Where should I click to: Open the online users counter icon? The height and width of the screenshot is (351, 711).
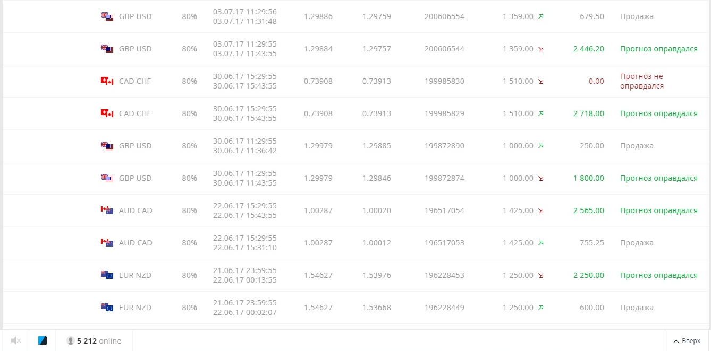click(70, 341)
